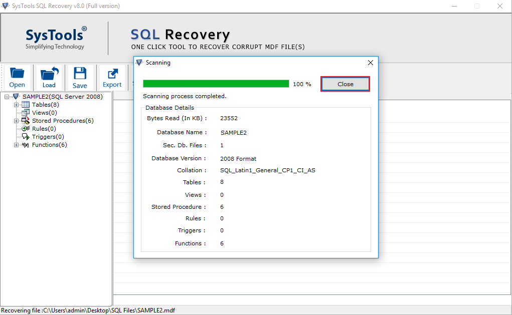This screenshot has width=512, height=315.
Task: Click the SysTools logo in header
Action: [x=56, y=38]
